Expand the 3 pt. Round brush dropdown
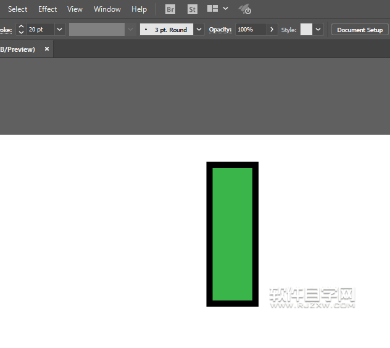Screen dimensions: 390x348 click(199, 30)
